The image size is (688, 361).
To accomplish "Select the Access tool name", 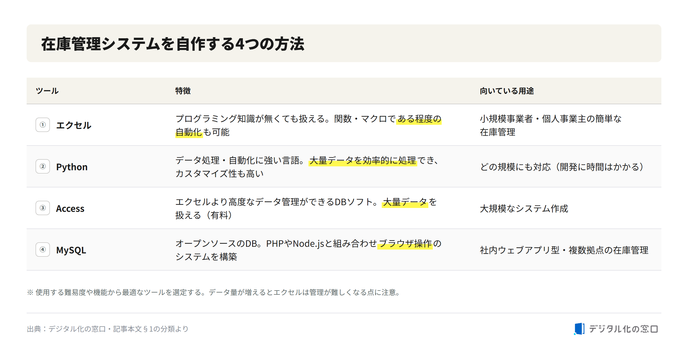I will point(70,209).
